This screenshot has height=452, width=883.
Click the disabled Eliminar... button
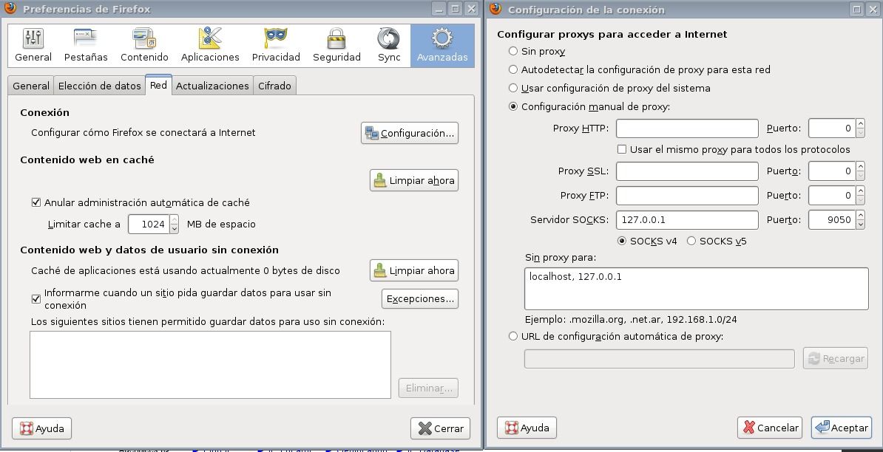point(428,388)
